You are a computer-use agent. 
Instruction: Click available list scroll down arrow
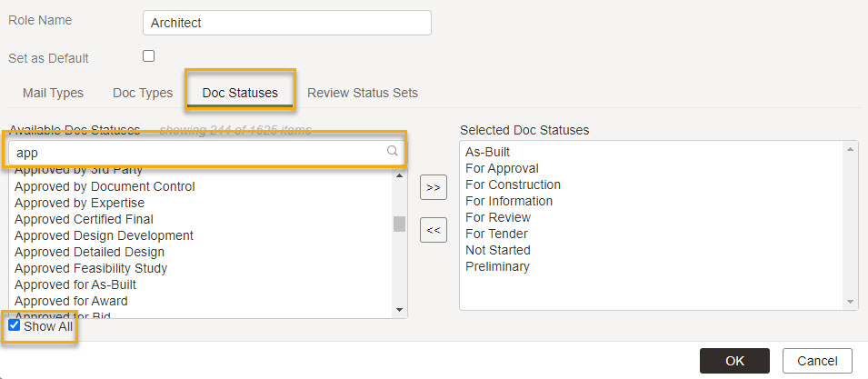click(x=399, y=310)
